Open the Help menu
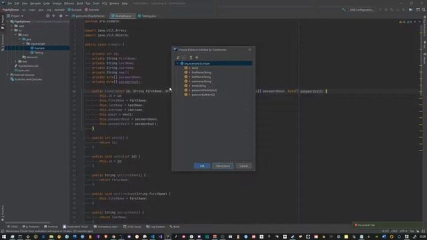The height and width of the screenshot is (240, 427). coord(125,3)
